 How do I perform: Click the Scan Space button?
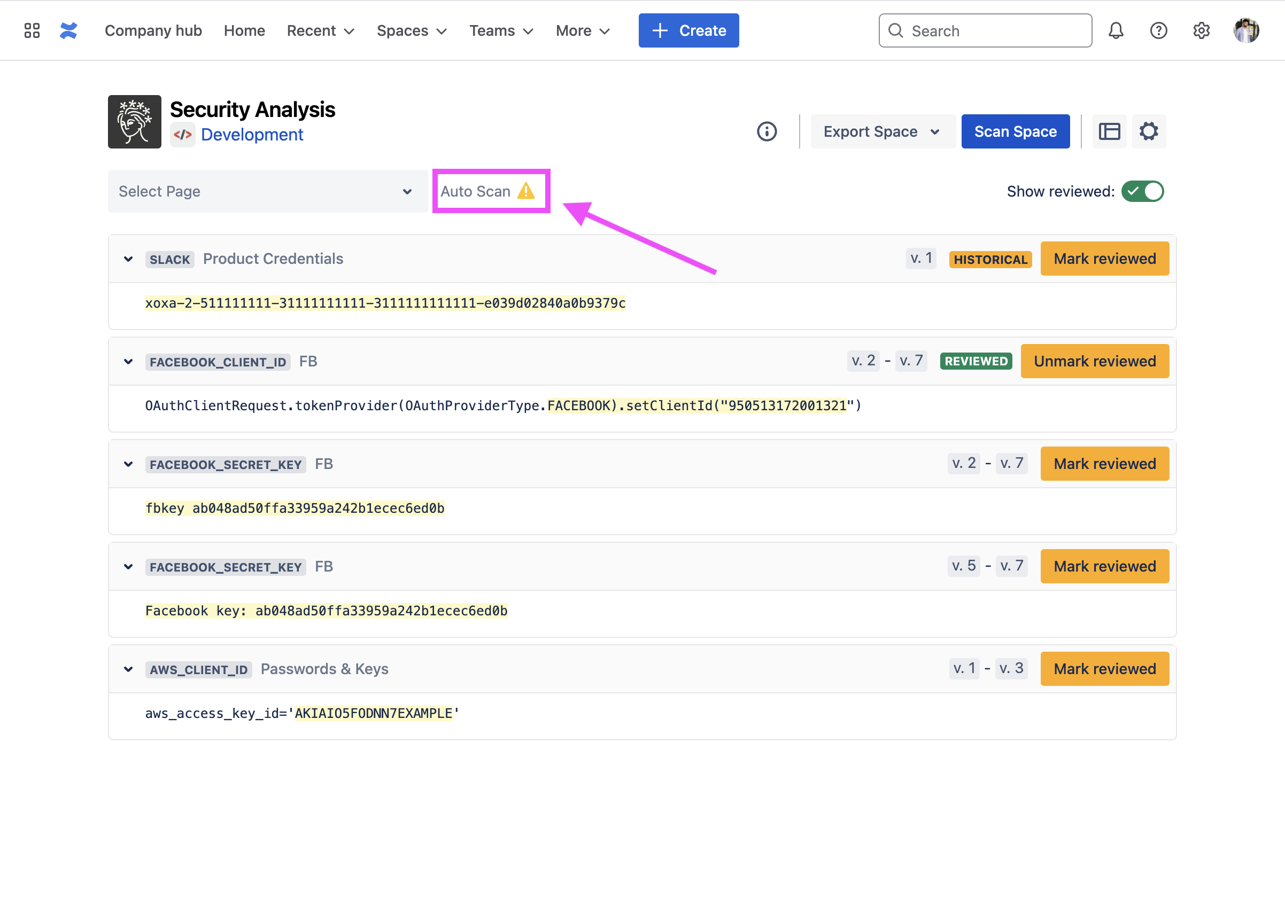coord(1015,131)
